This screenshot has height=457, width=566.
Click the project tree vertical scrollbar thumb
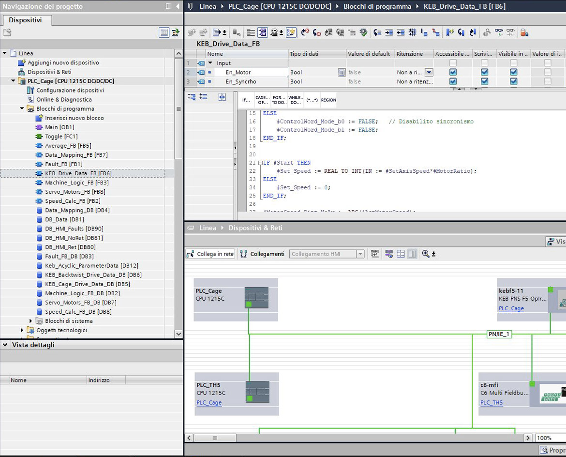(x=179, y=108)
